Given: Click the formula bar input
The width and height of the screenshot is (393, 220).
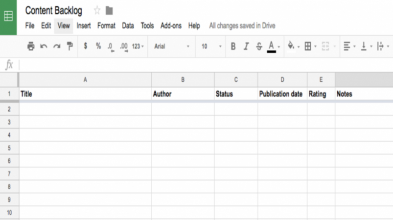Looking at the screenshot, I should 206,65.
